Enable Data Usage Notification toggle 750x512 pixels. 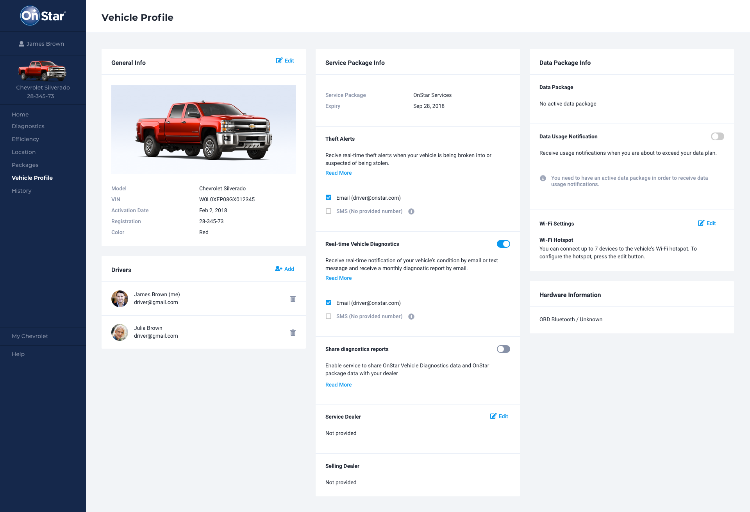pos(718,136)
